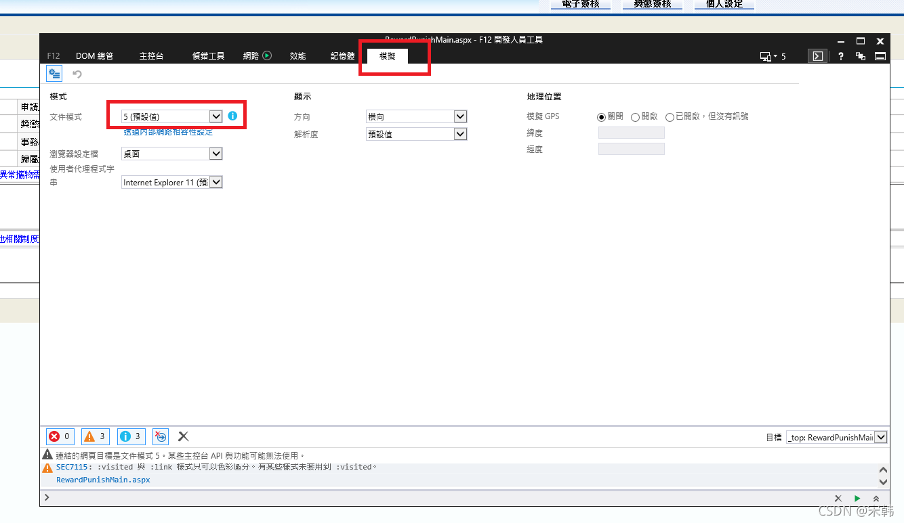The height and width of the screenshot is (523, 904).
Task: Click the clear-on-navigate console icon
Action: 161,436
